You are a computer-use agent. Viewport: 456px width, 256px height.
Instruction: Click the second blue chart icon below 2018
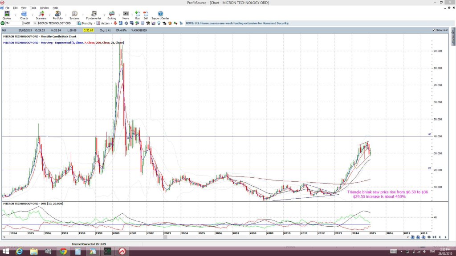(418, 237)
